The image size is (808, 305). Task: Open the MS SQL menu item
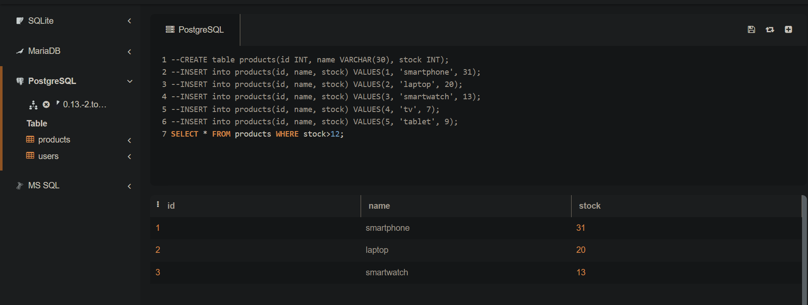[x=44, y=185]
